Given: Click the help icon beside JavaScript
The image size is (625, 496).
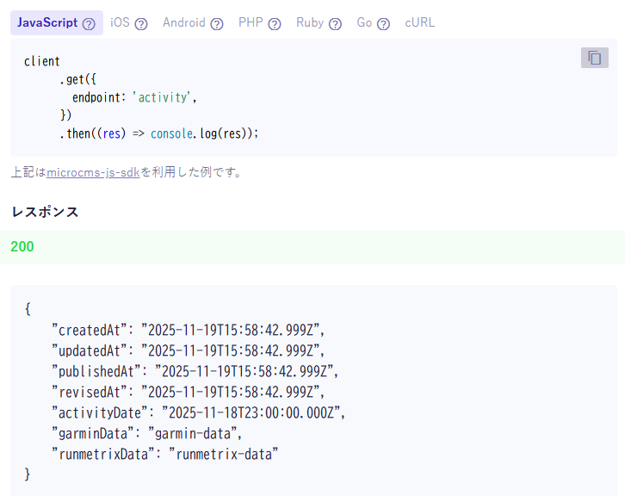Looking at the screenshot, I should pyautogui.click(x=89, y=24).
